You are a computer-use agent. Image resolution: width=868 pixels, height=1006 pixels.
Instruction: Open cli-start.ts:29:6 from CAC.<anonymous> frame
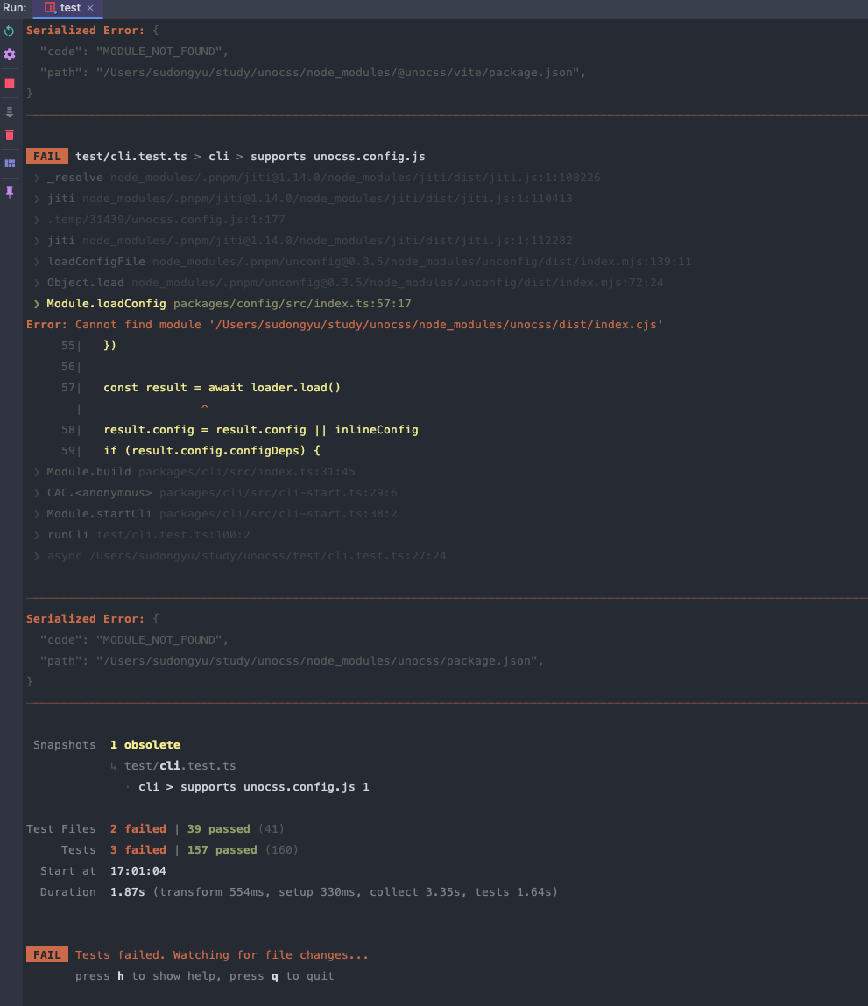pyautogui.click(x=278, y=494)
